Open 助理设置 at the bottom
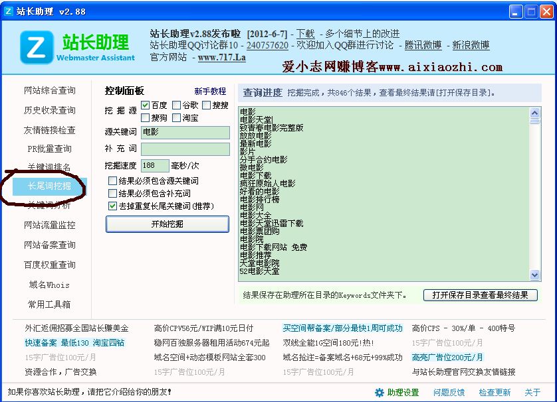 click(403, 393)
